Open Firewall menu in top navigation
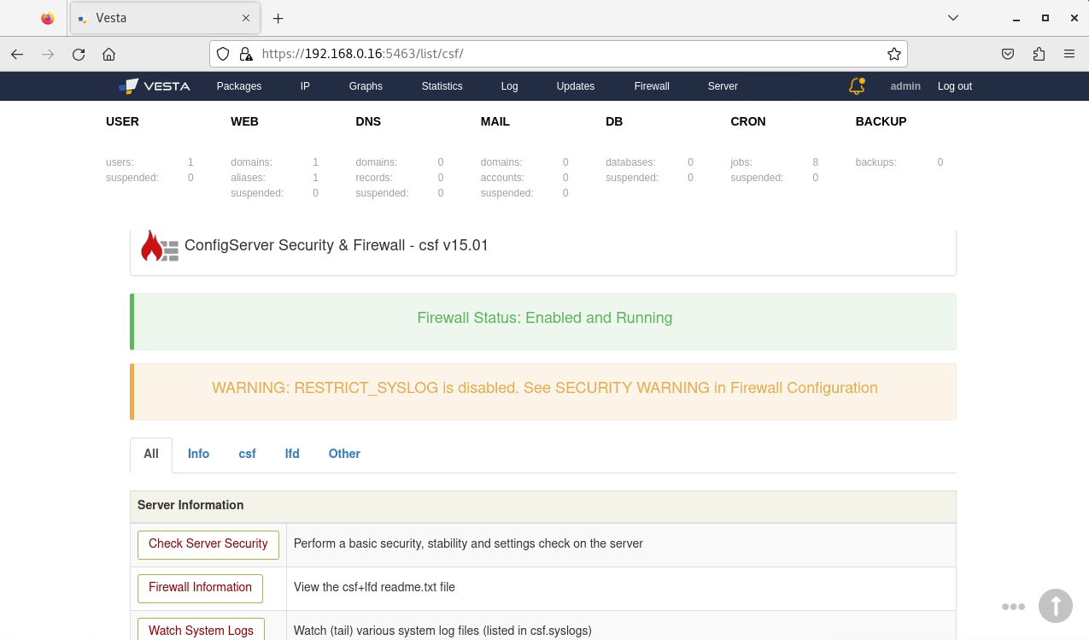This screenshot has height=640, width=1089. pyautogui.click(x=652, y=86)
